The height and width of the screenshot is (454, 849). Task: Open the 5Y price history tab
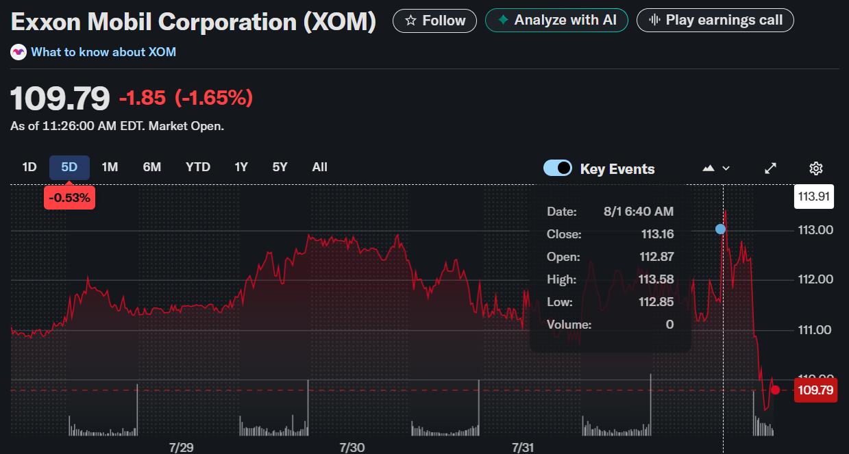(x=280, y=166)
